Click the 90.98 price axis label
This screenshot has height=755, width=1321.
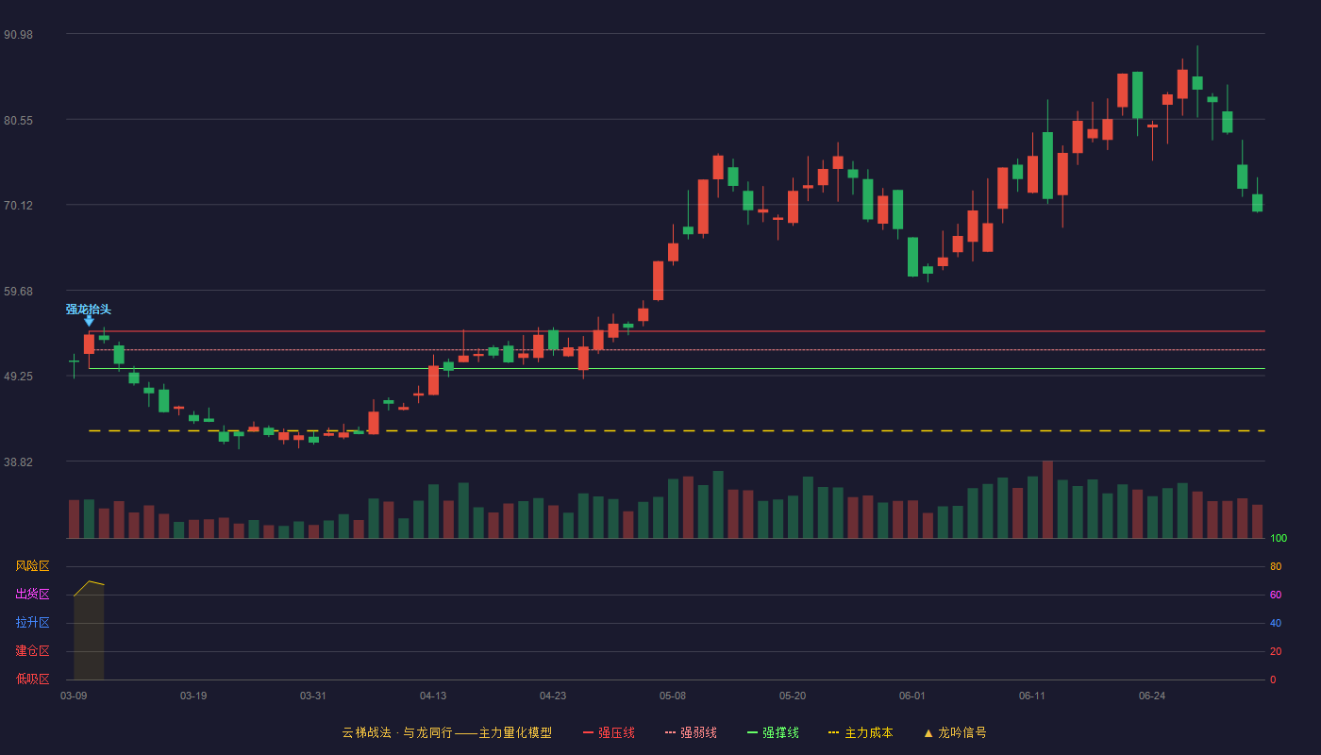tap(19, 34)
